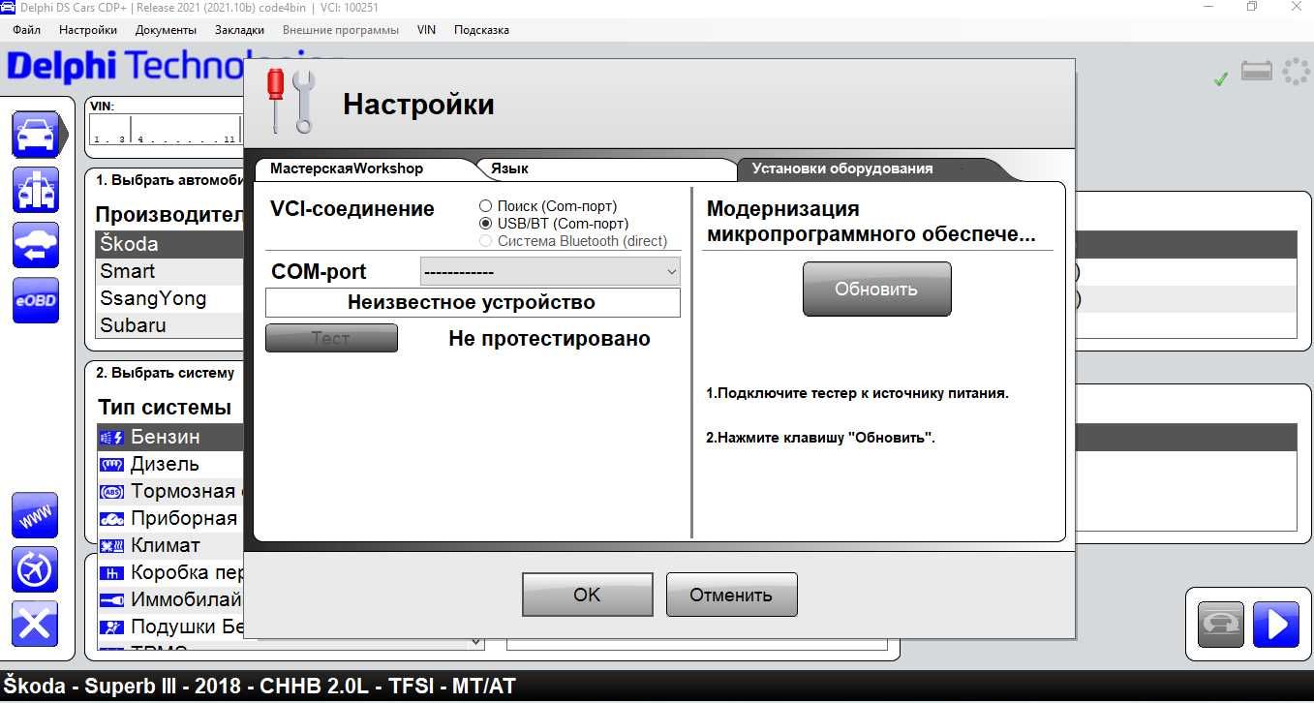This screenshot has height=703, width=1314.
Task: Click the greyed Тест button
Action: click(331, 338)
